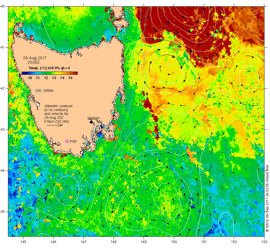
Task: Click the 'Altimetric sealevel' caption
Action: tap(58, 106)
